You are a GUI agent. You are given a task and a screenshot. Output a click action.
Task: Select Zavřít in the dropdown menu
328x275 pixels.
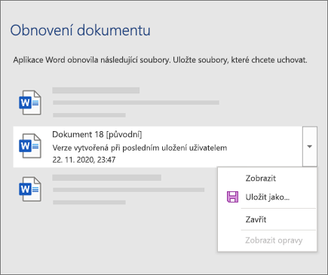click(256, 219)
